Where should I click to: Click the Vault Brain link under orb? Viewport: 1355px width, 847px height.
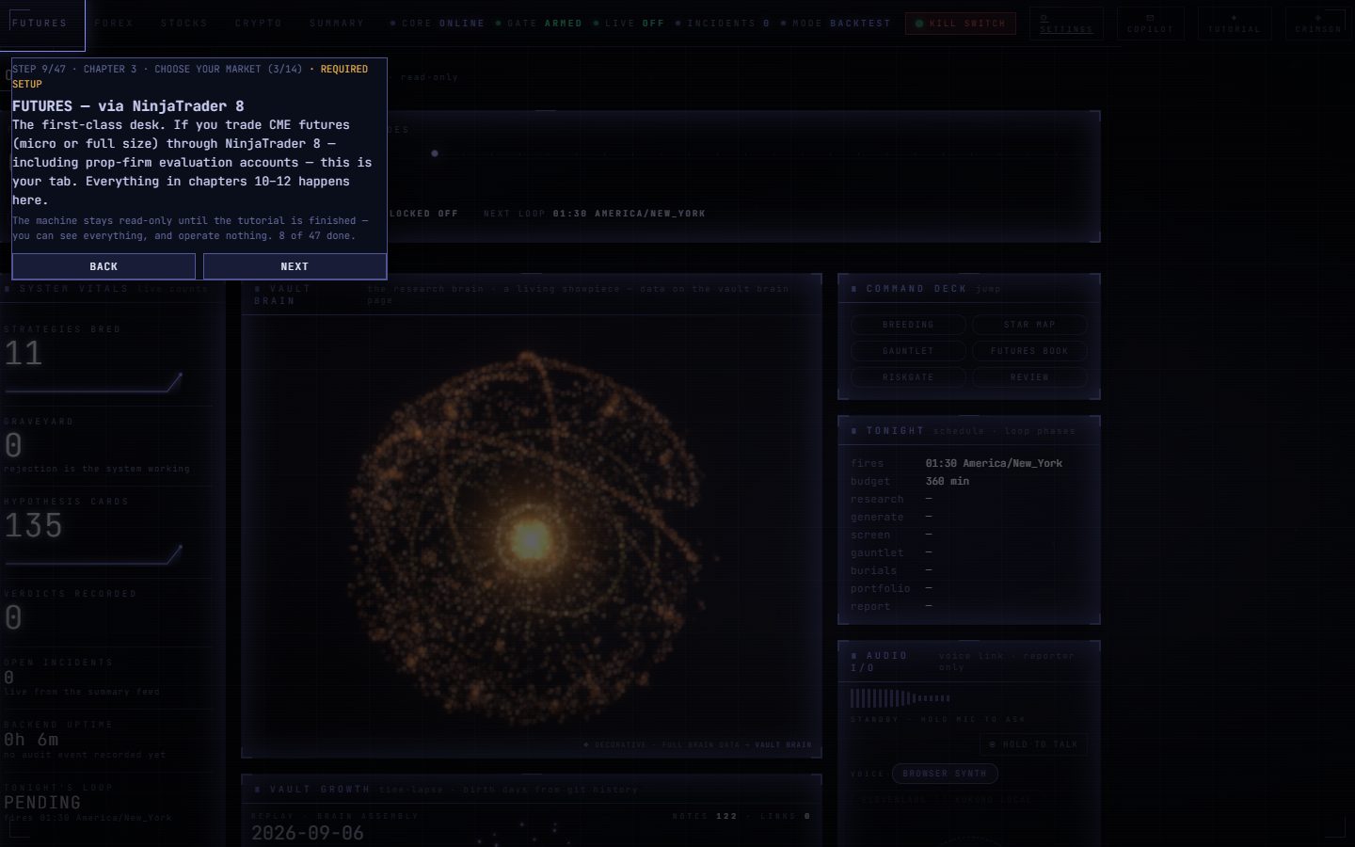(782, 745)
